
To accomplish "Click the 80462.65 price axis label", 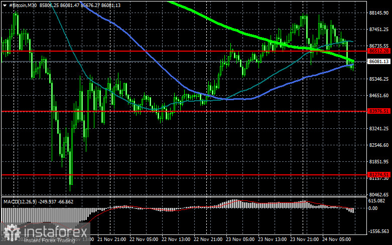I will click(x=379, y=194).
